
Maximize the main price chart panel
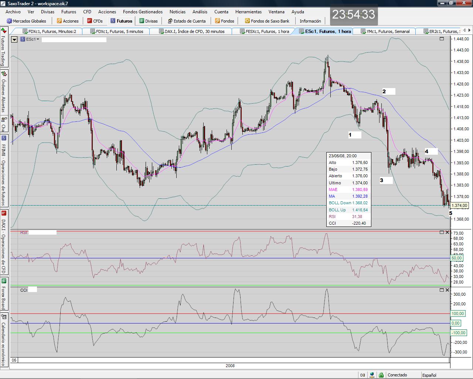[x=442, y=39]
